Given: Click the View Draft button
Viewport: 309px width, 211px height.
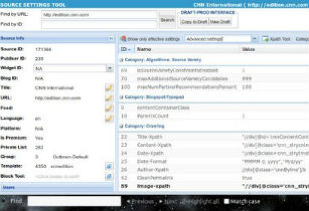Looking at the screenshot, I should point(220,22).
